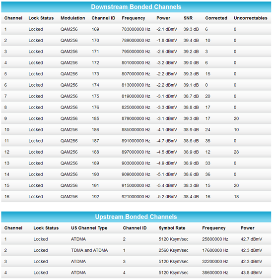Screen dimensions: 273x280
Task: Click the Corrected column header
Action: point(216,18)
